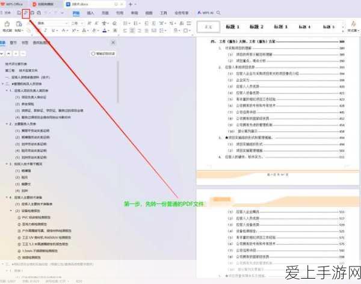
Task: Toggle Bold formatting
Action: (x=39, y=31)
